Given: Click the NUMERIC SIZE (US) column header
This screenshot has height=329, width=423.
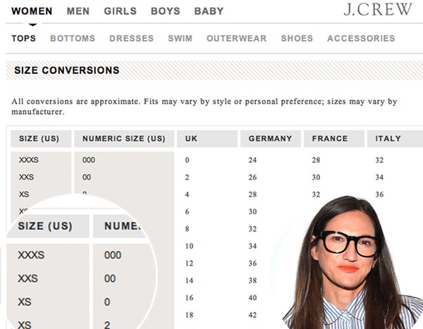Looking at the screenshot, I should pos(124,139).
